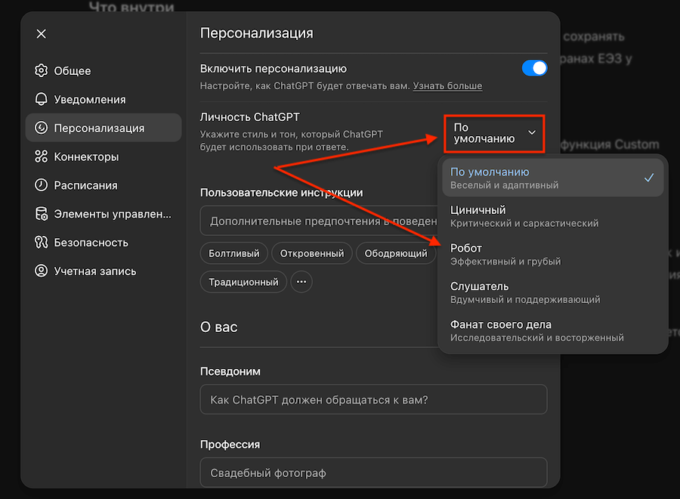The width and height of the screenshot is (680, 499).
Task: Click the checkmark on По умолчанию option
Action: 649,178
